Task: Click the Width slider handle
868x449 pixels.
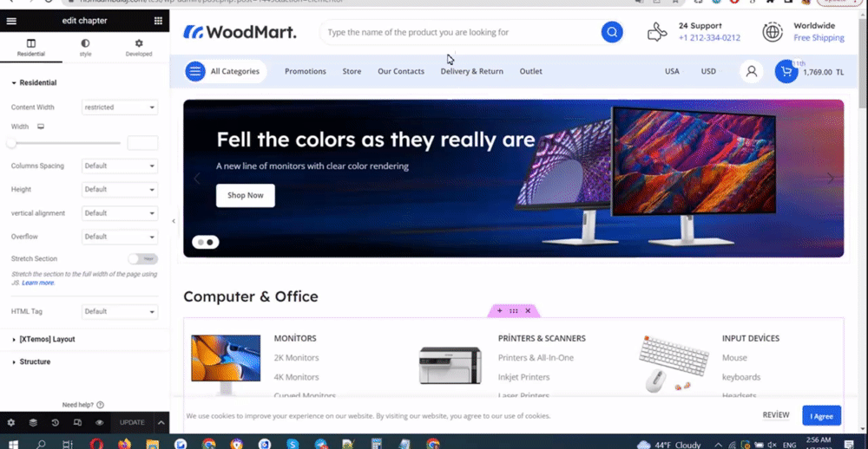Action: click(x=11, y=143)
